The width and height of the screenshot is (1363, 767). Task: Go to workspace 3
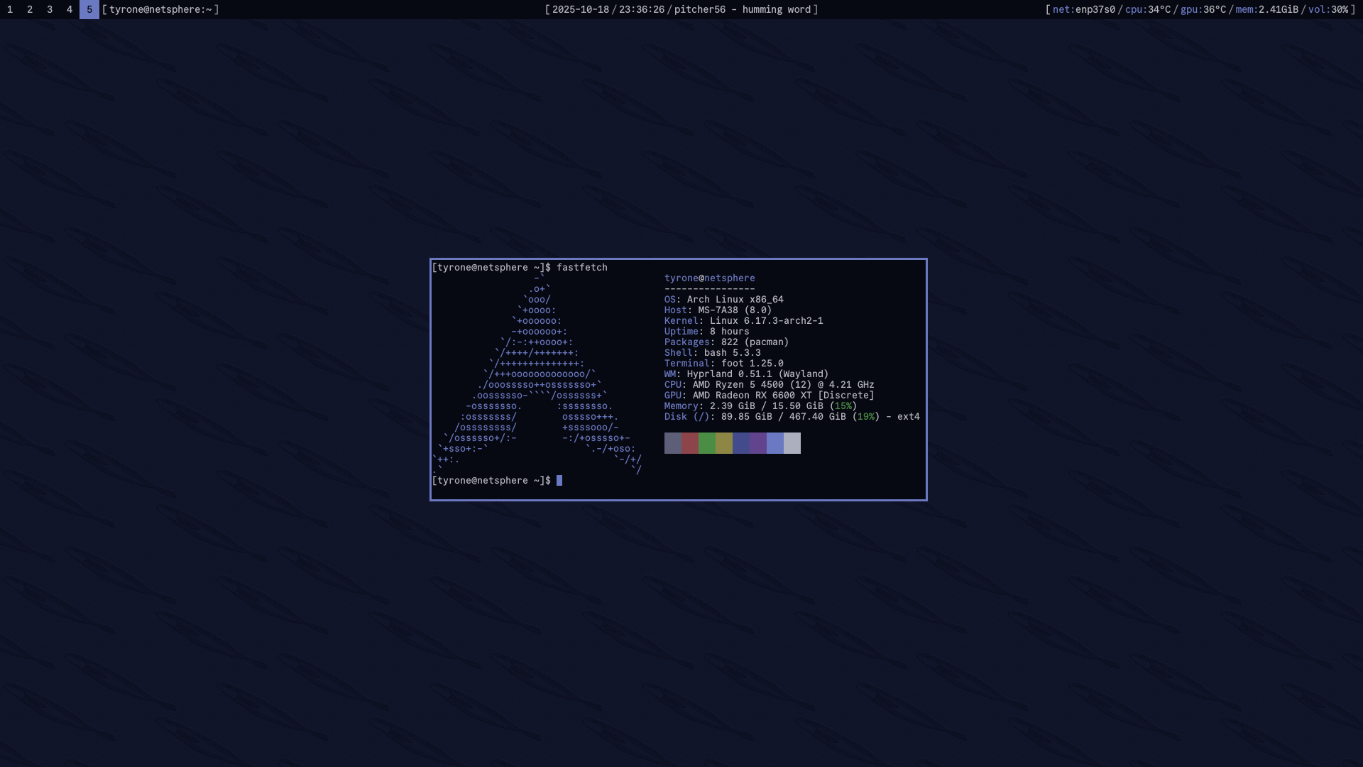(50, 9)
